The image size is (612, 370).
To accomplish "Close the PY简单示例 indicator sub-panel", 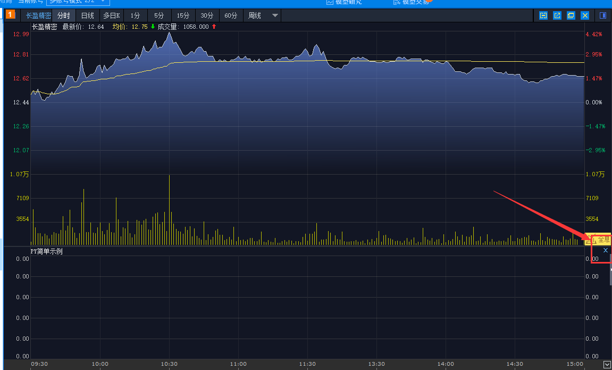I will (x=606, y=250).
